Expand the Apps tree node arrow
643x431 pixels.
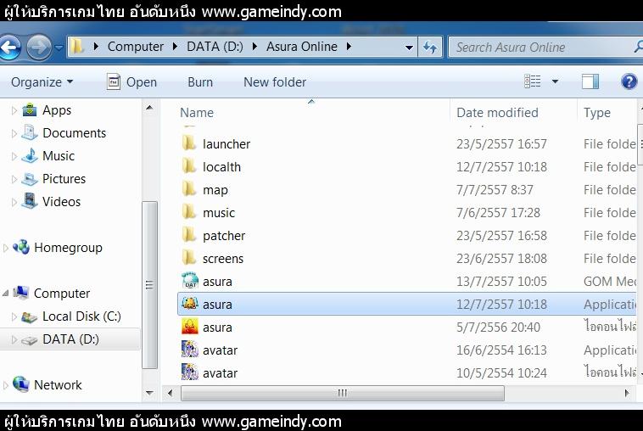pyautogui.click(x=14, y=111)
